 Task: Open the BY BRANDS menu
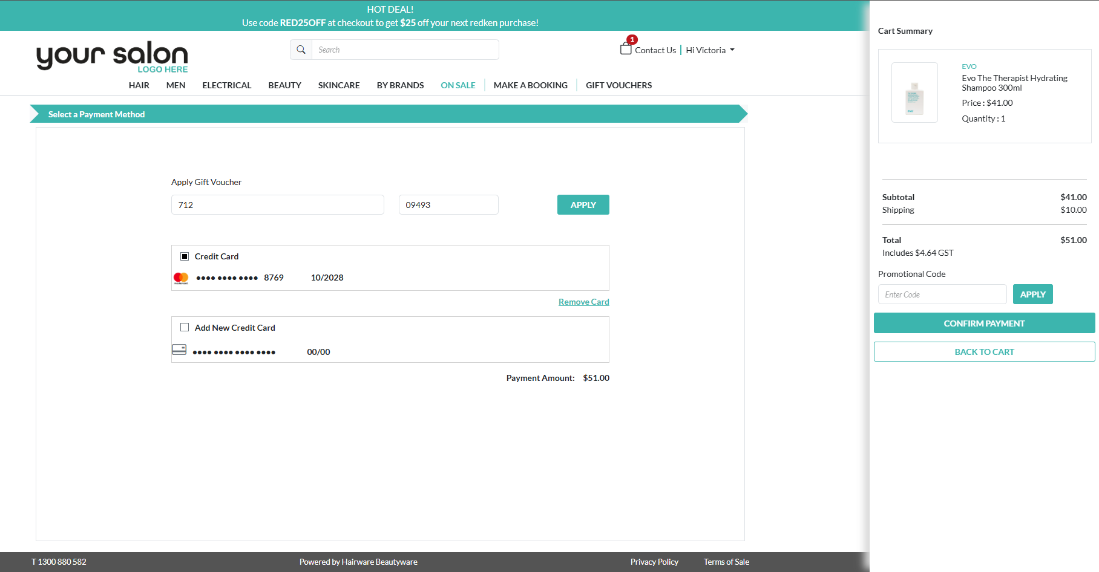pyautogui.click(x=400, y=85)
